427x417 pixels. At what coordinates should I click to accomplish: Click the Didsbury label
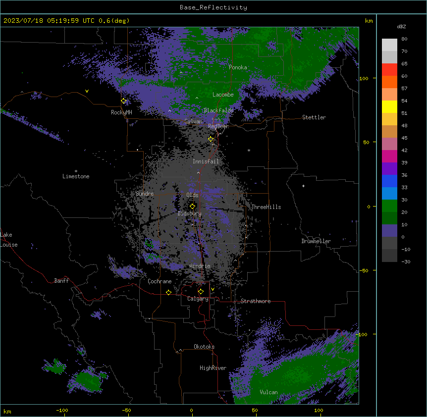click(x=190, y=213)
